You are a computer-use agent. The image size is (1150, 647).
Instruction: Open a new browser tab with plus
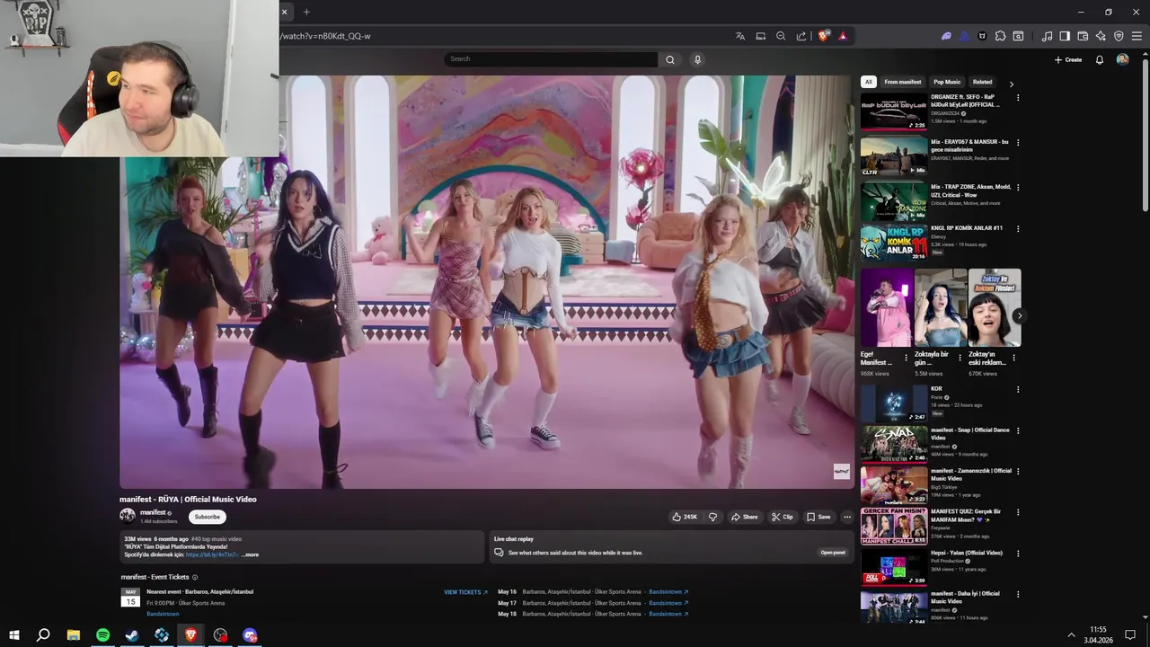click(x=306, y=12)
